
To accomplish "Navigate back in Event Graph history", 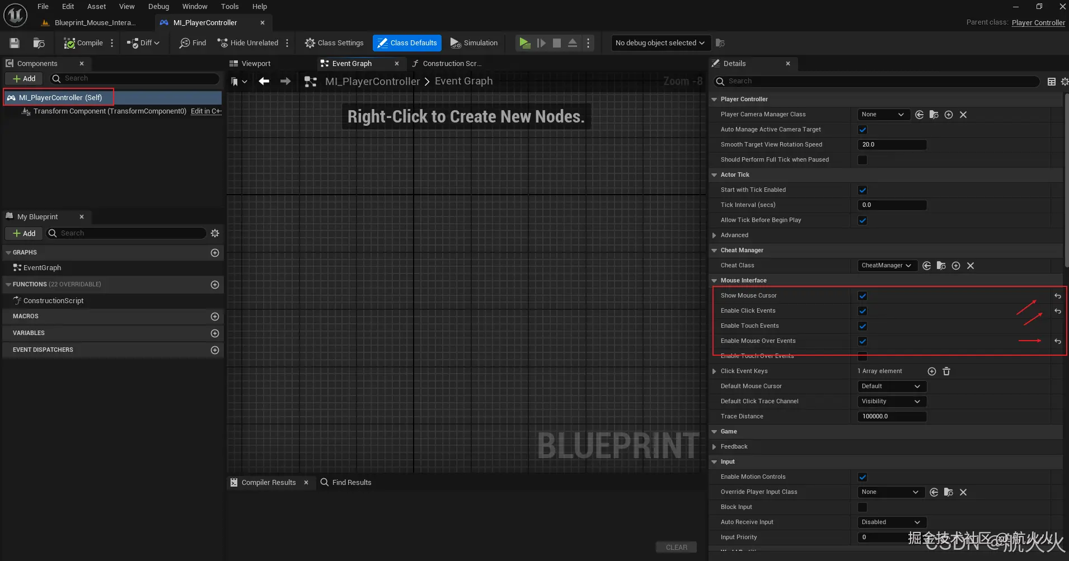I will pos(264,81).
